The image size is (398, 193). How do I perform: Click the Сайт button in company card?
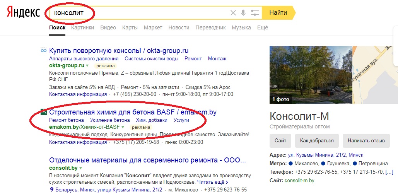point(280,141)
